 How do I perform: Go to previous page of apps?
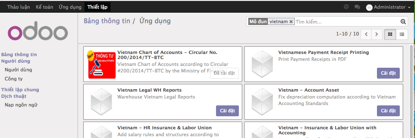366,34
